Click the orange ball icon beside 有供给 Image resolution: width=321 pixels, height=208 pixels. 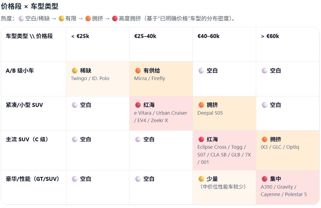point(138,70)
